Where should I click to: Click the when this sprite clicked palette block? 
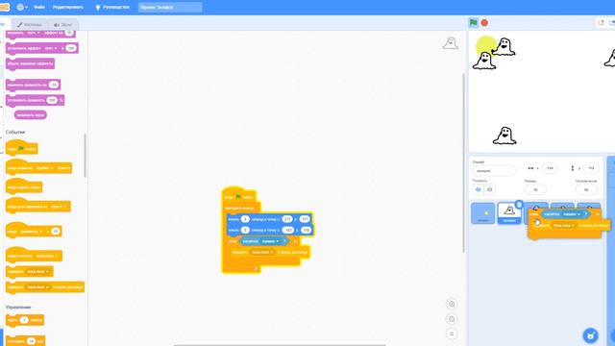point(23,187)
